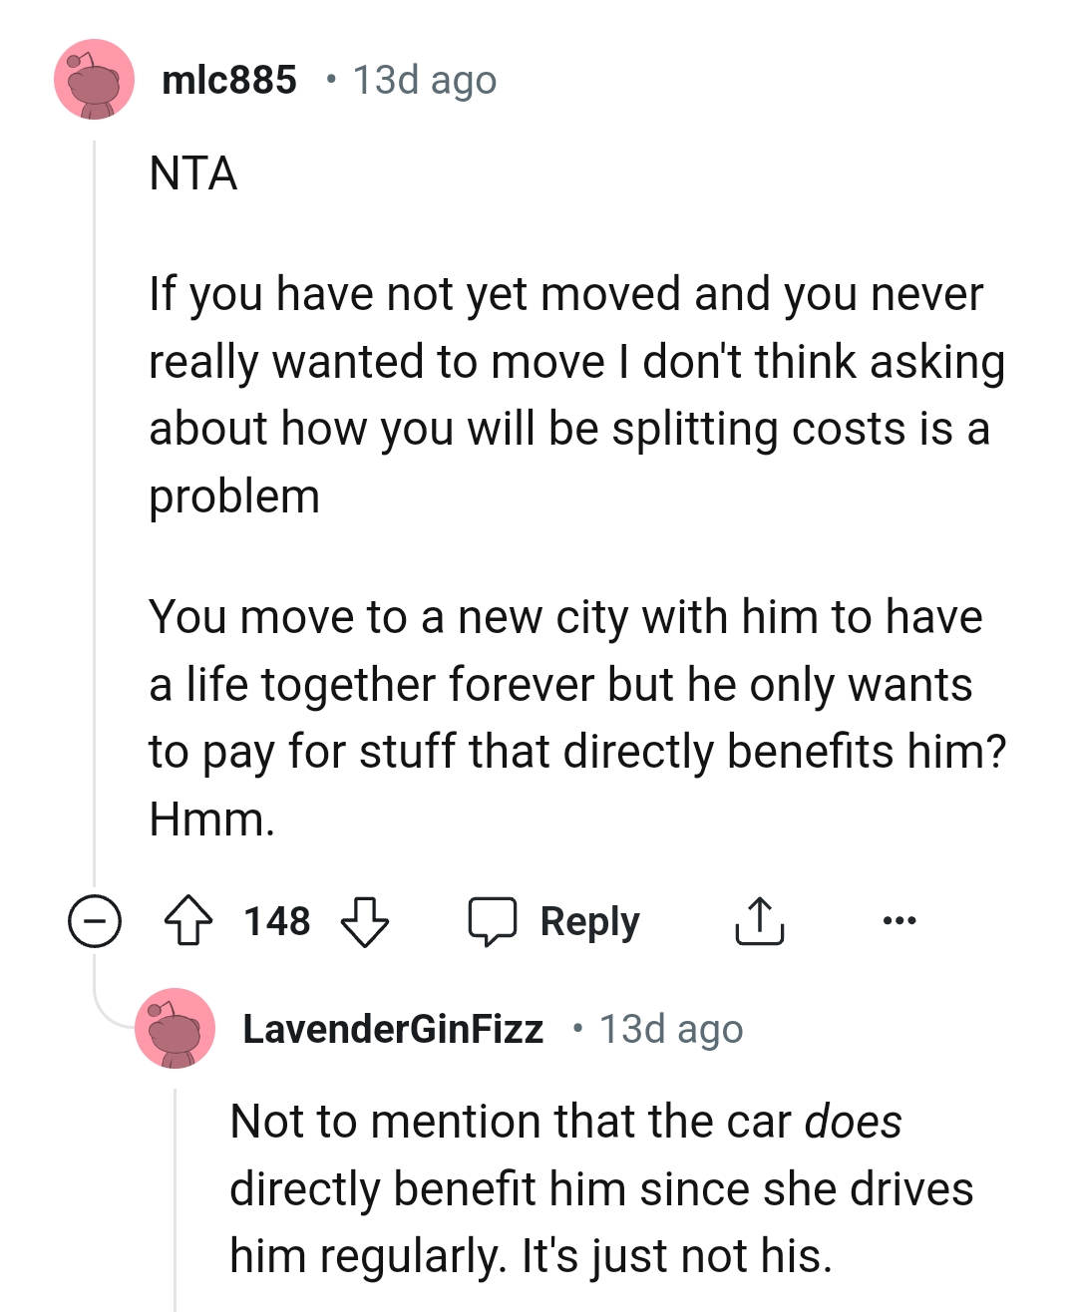The image size is (1076, 1312).
Task: Click the share icon under mlc885's comment
Action: (x=759, y=920)
